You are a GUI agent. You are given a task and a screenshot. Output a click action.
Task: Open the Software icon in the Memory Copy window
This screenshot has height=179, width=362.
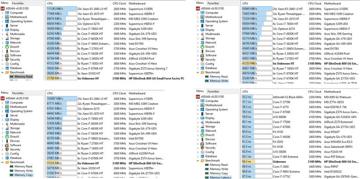tap(7, 145)
